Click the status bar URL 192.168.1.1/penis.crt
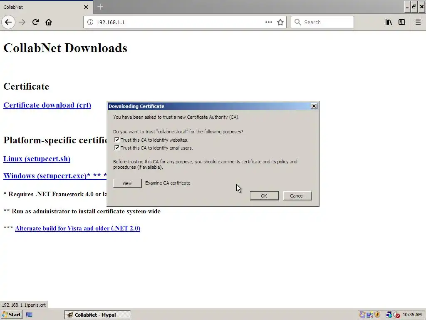The image size is (426, 320). pyautogui.click(x=24, y=305)
